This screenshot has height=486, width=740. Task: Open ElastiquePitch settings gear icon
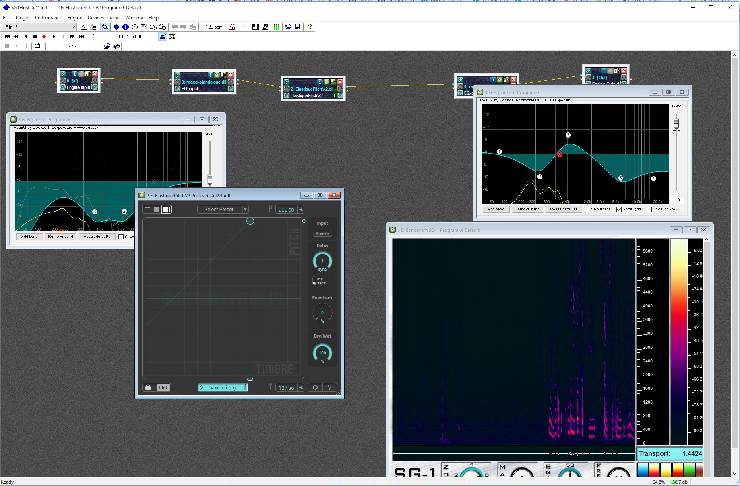click(315, 387)
